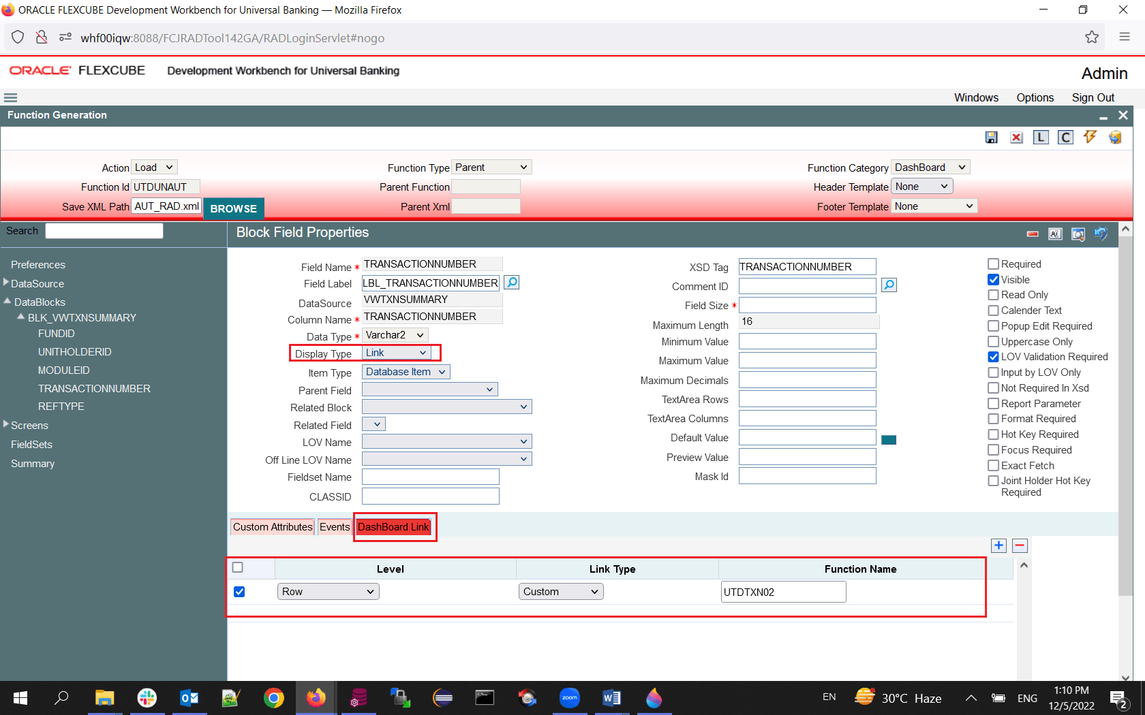The image size is (1145, 715).
Task: Click the C toolbar icon
Action: 1065,138
